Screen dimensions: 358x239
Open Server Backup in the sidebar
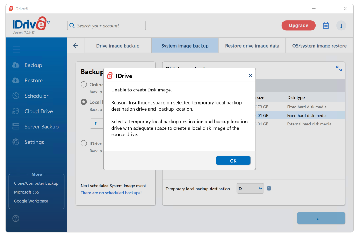(42, 127)
